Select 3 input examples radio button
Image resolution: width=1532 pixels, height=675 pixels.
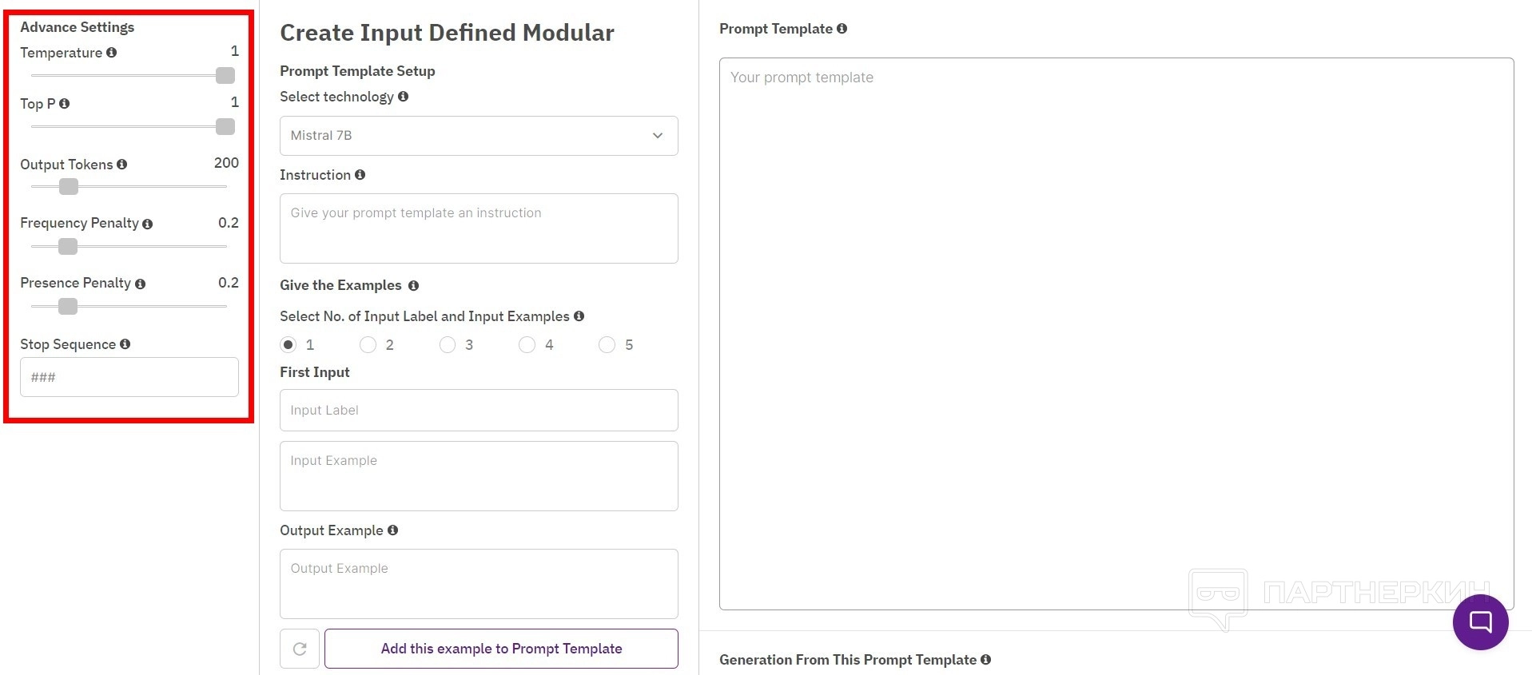448,345
